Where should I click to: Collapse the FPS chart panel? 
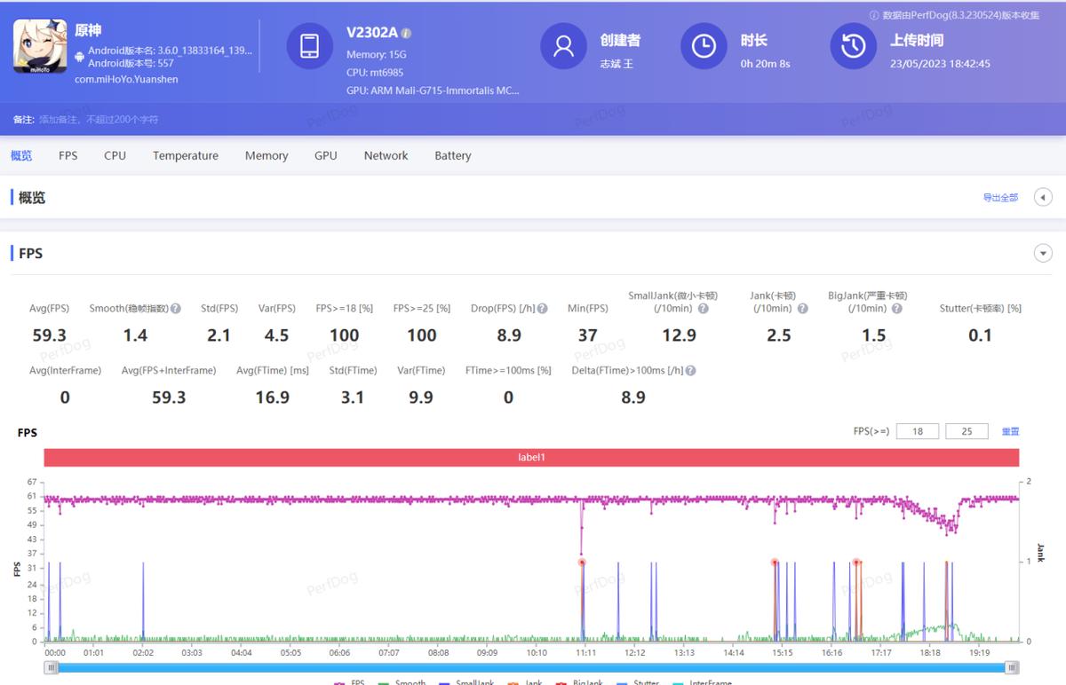[1043, 253]
